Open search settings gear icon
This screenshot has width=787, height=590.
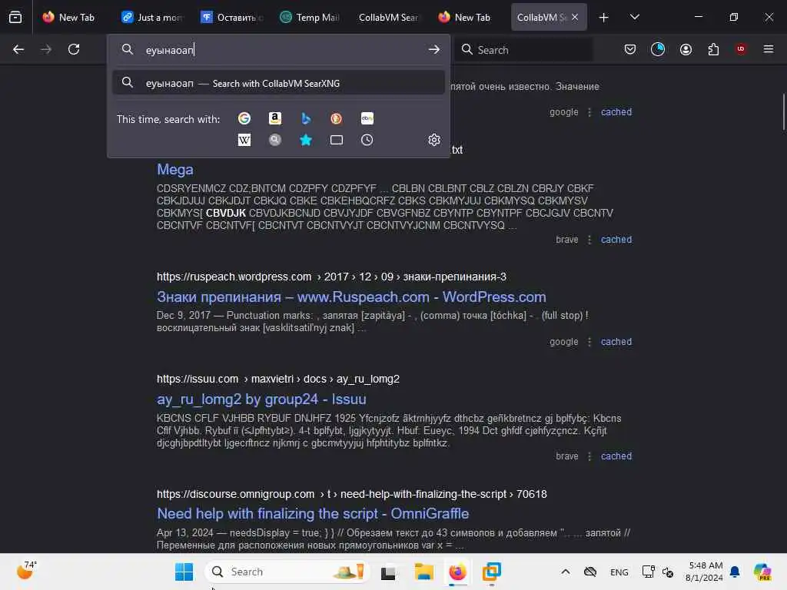click(434, 140)
